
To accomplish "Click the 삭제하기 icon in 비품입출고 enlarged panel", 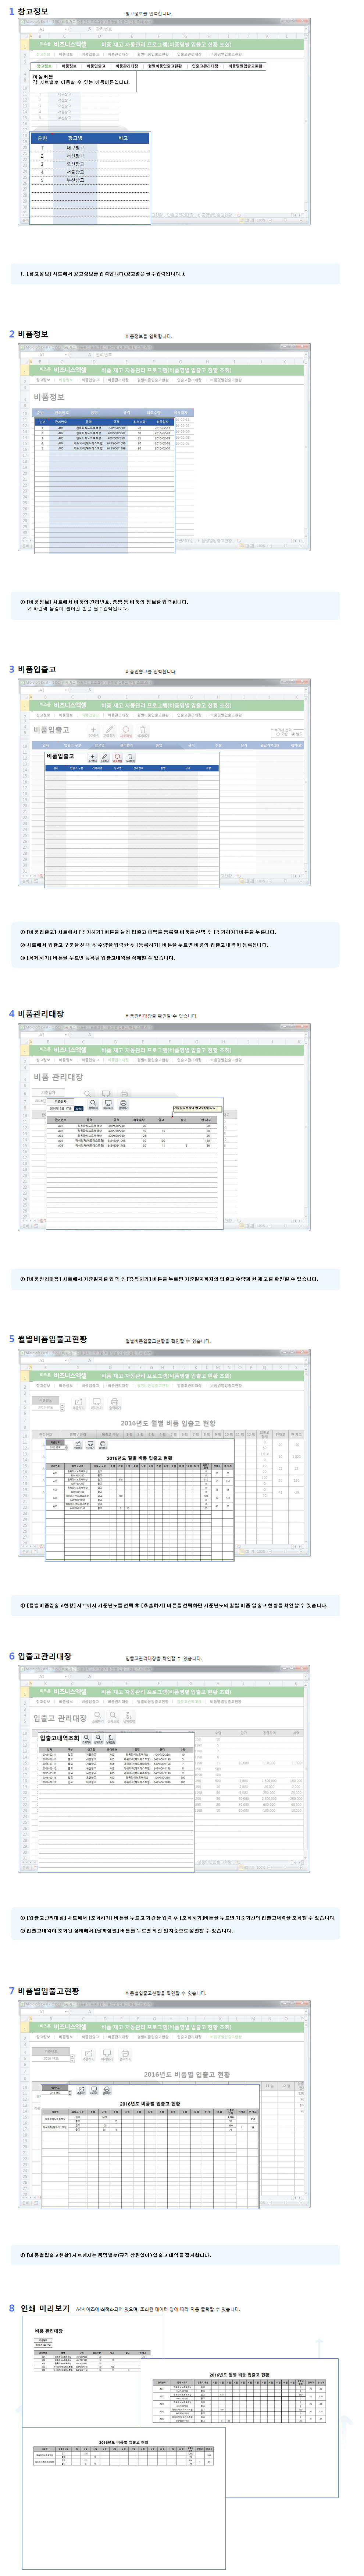I will tap(130, 757).
